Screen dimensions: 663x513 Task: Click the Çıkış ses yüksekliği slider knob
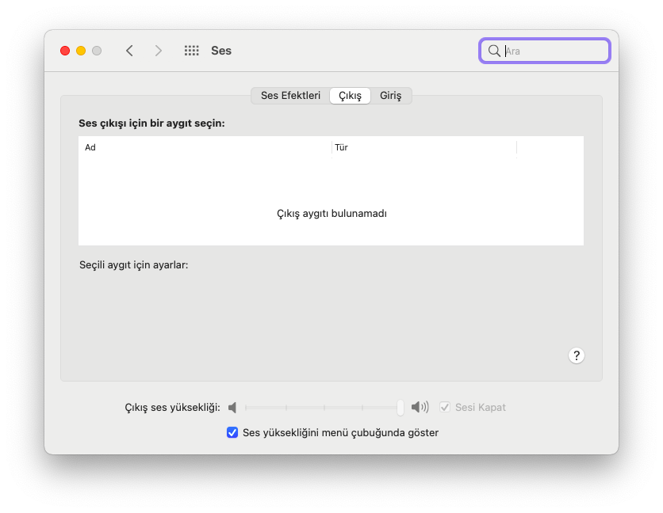(x=400, y=408)
